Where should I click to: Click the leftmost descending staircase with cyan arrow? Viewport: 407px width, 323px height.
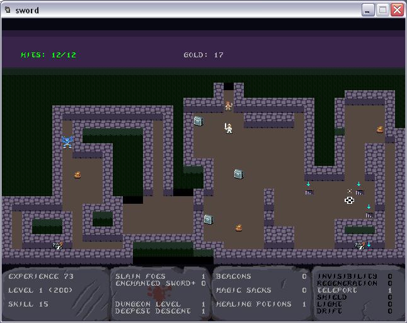point(309,192)
